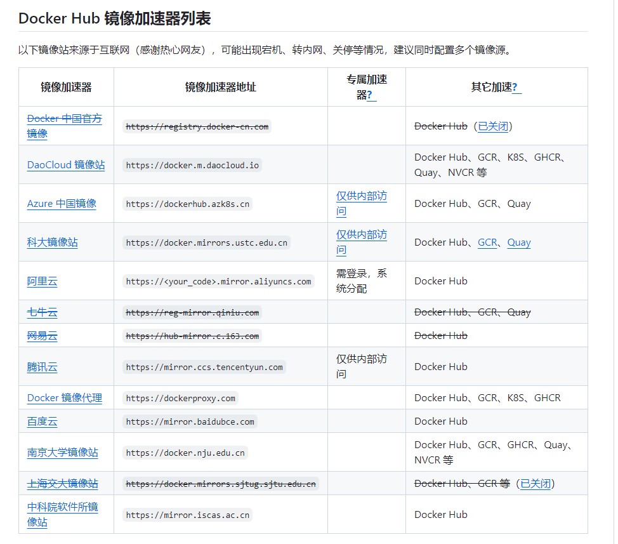Click the GCR link in 科大镜像站 row
This screenshot has height=544, width=618.
coord(487,242)
